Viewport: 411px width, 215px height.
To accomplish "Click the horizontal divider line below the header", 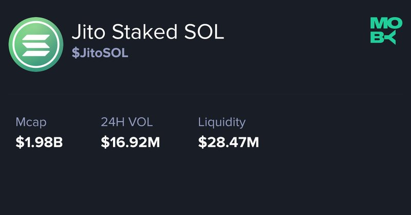I will [x=206, y=94].
